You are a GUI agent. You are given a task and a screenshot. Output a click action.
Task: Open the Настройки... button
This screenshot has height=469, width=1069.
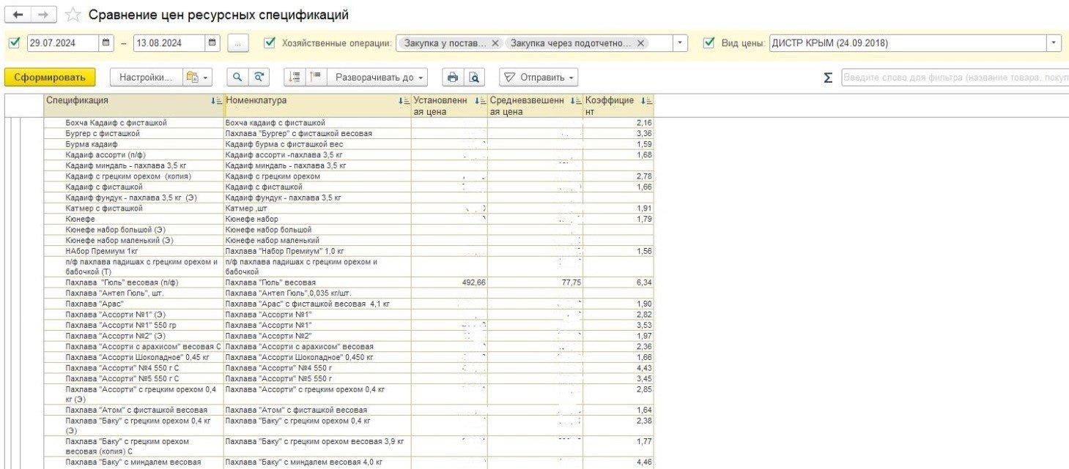(x=145, y=77)
